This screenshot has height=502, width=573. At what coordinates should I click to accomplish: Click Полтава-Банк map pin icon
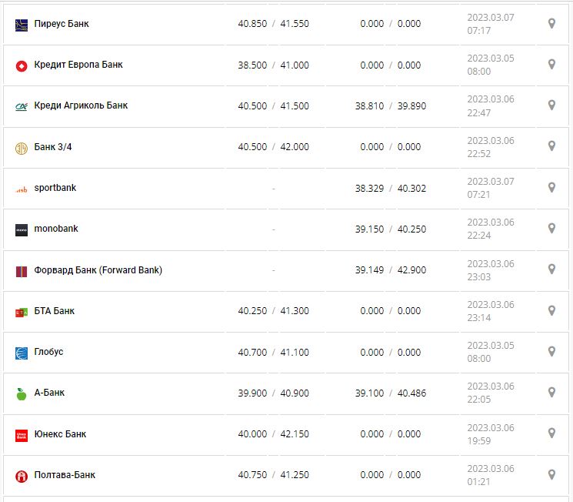pyautogui.click(x=551, y=474)
